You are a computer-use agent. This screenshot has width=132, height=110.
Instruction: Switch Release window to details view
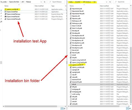pyautogui.click(x=62, y=109)
